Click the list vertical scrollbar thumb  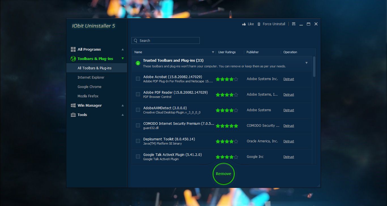click(x=314, y=66)
